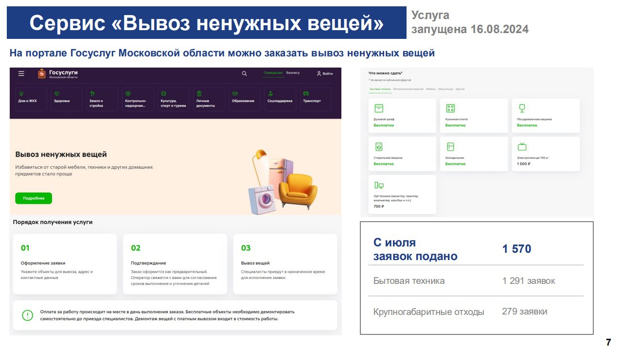Open the Дом и ЖКХ category
621x349 pixels.
click(x=31, y=99)
